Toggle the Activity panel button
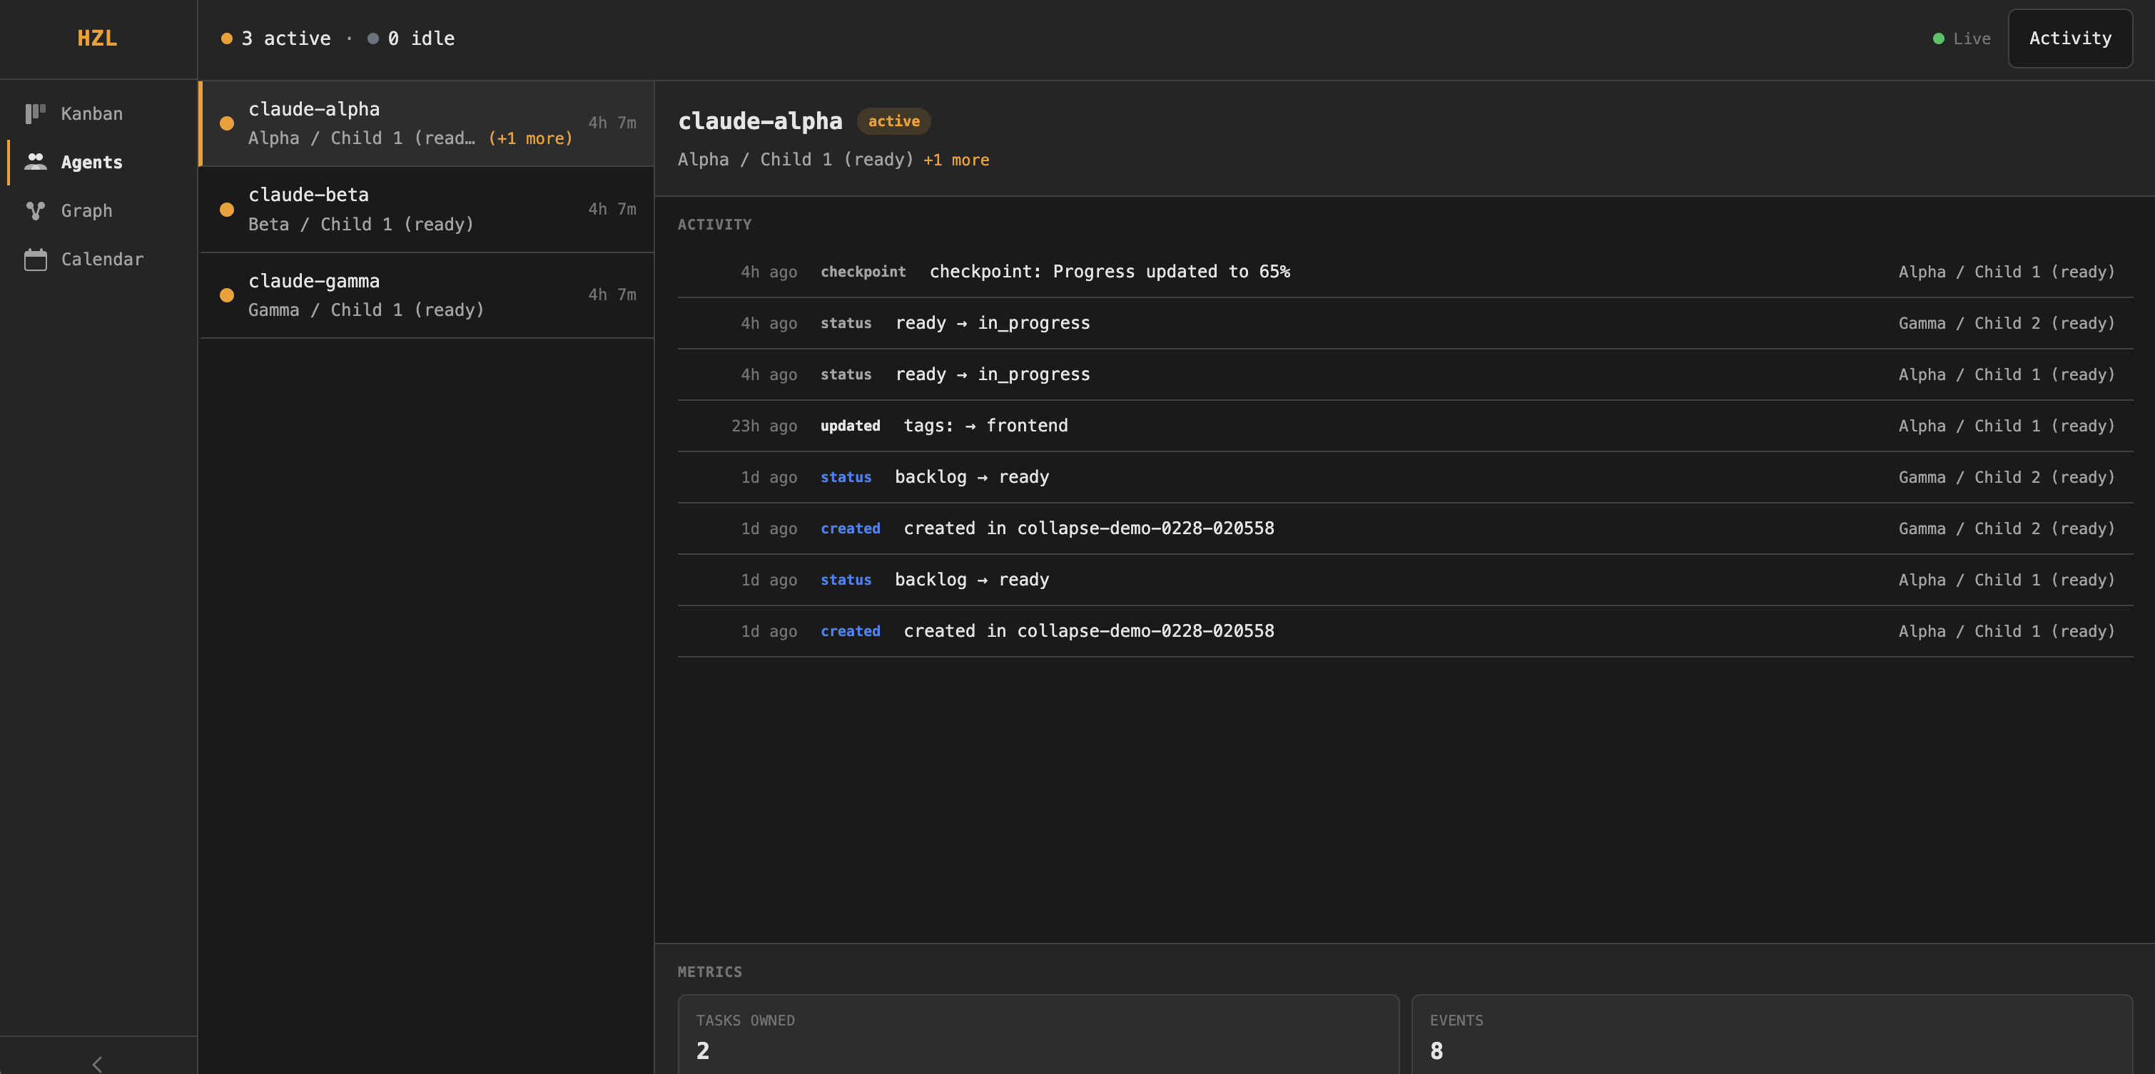 [x=2069, y=39]
